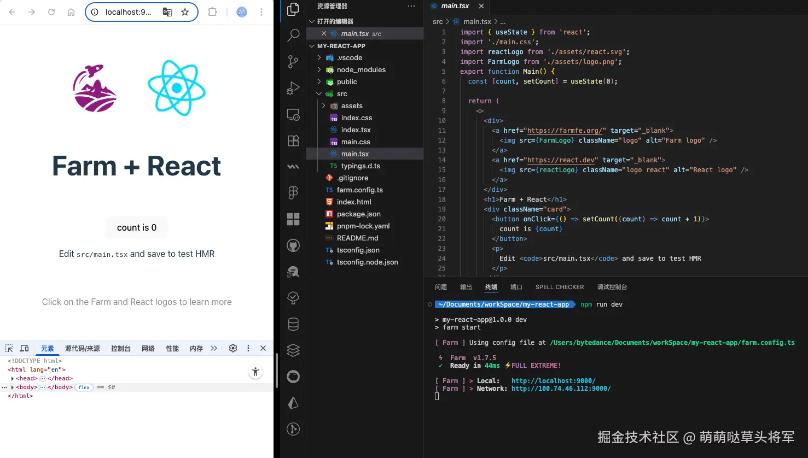
Task: Click the src breadcrumb in editor
Action: click(438, 21)
